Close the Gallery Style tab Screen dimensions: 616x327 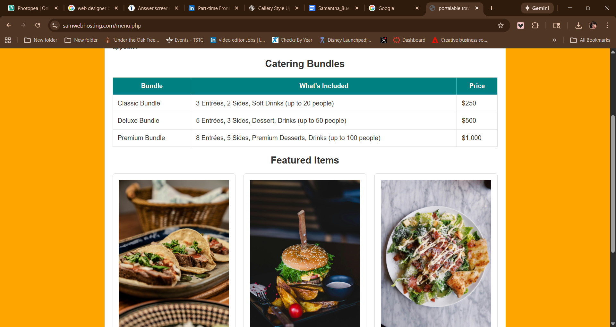297,8
